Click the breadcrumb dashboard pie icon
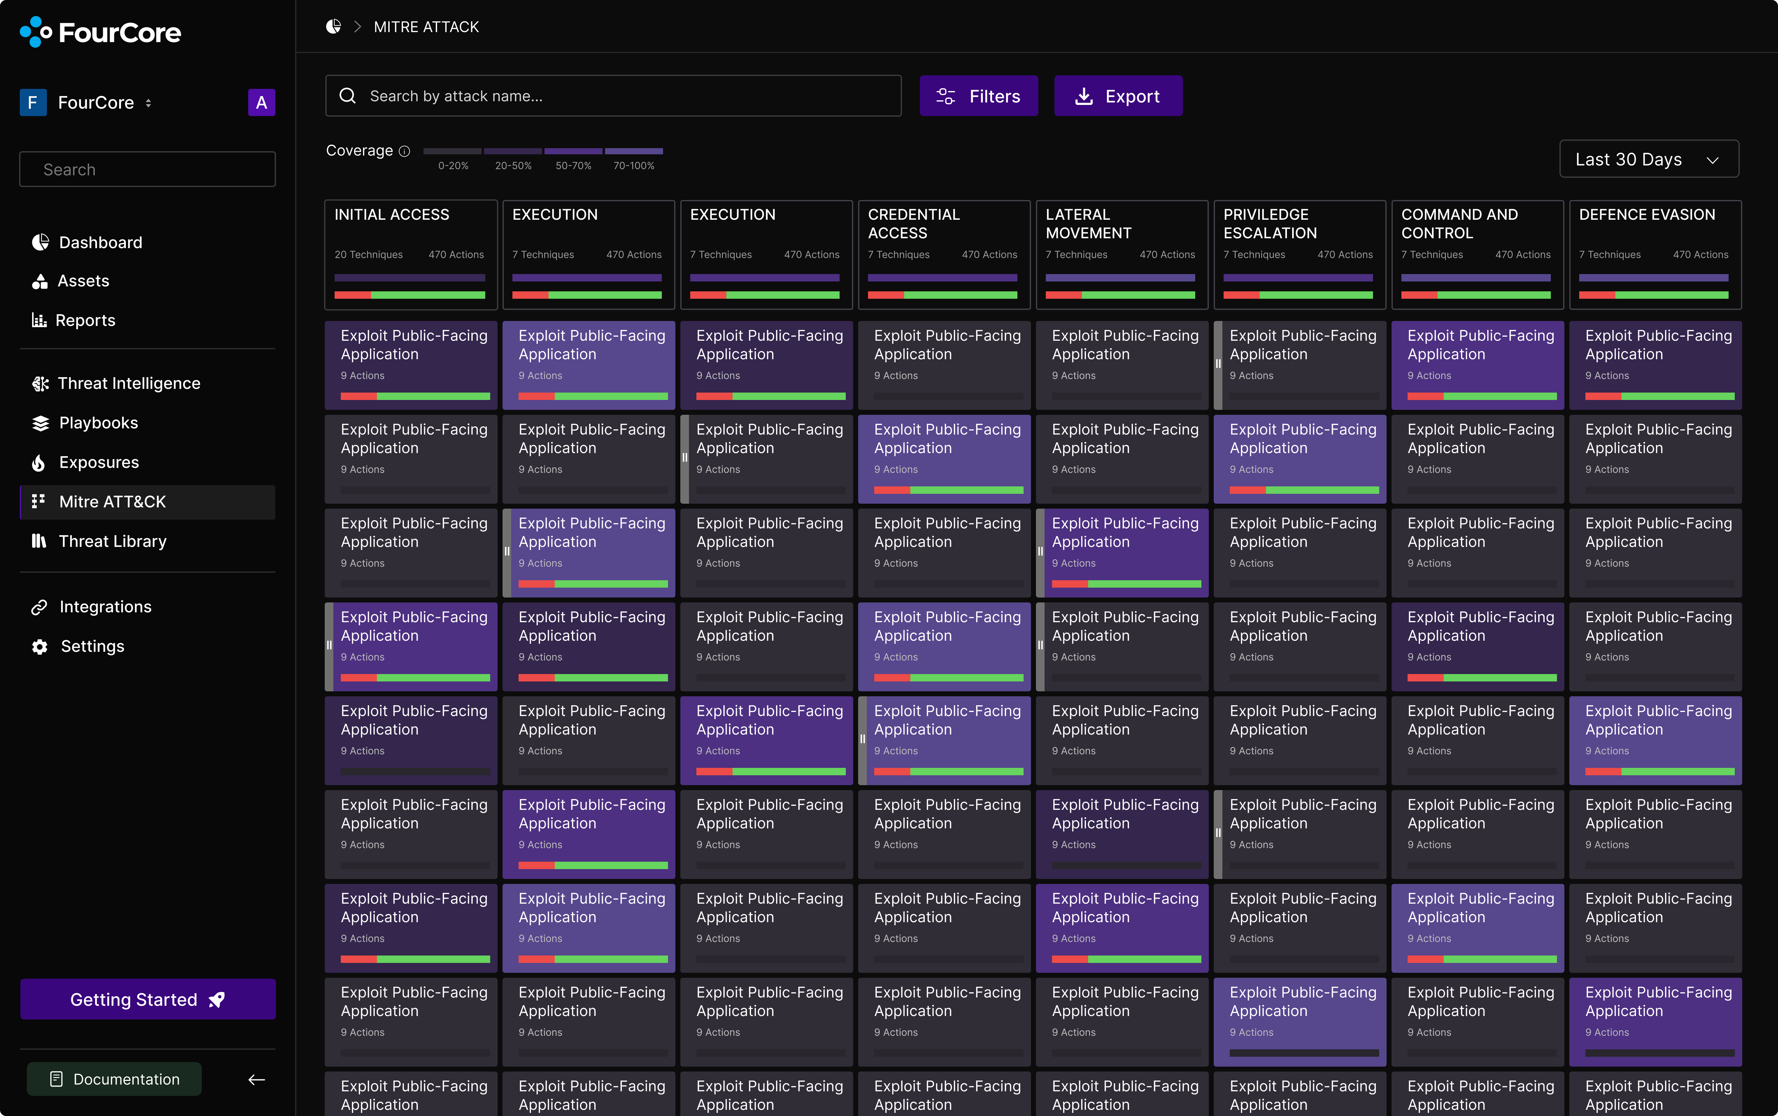1778x1116 pixels. click(334, 27)
